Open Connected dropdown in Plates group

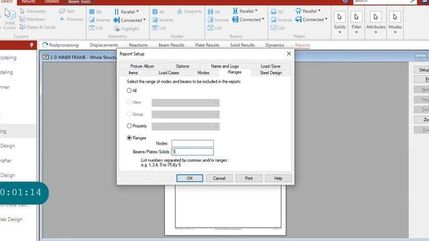311,19
